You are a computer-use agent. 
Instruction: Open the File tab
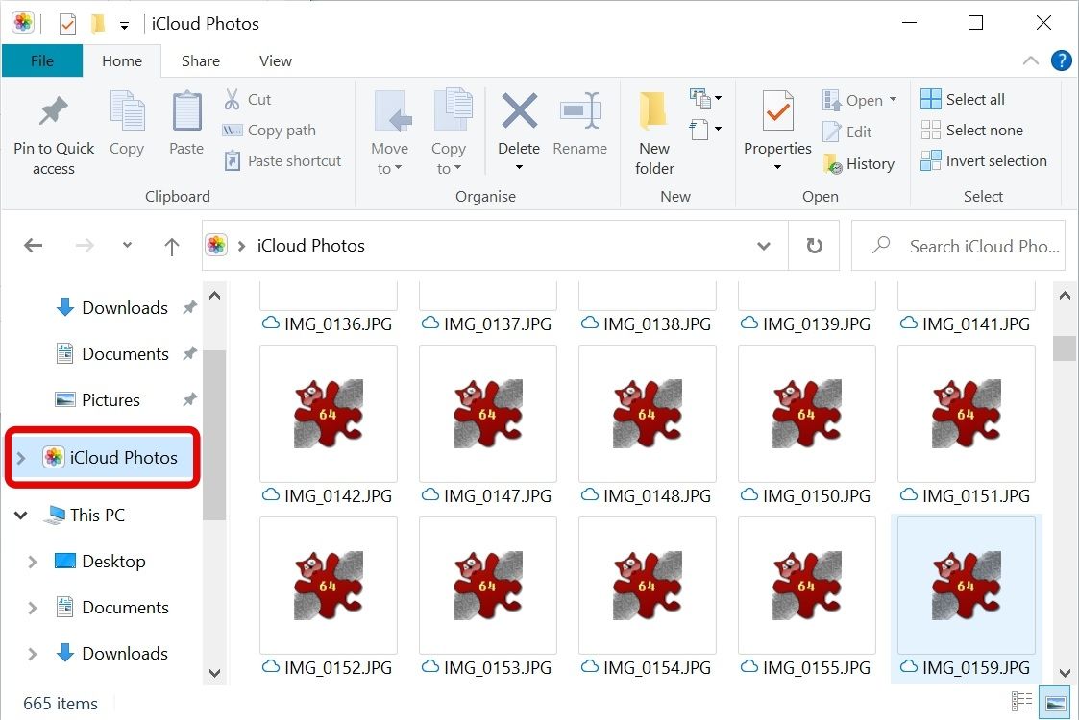(42, 60)
